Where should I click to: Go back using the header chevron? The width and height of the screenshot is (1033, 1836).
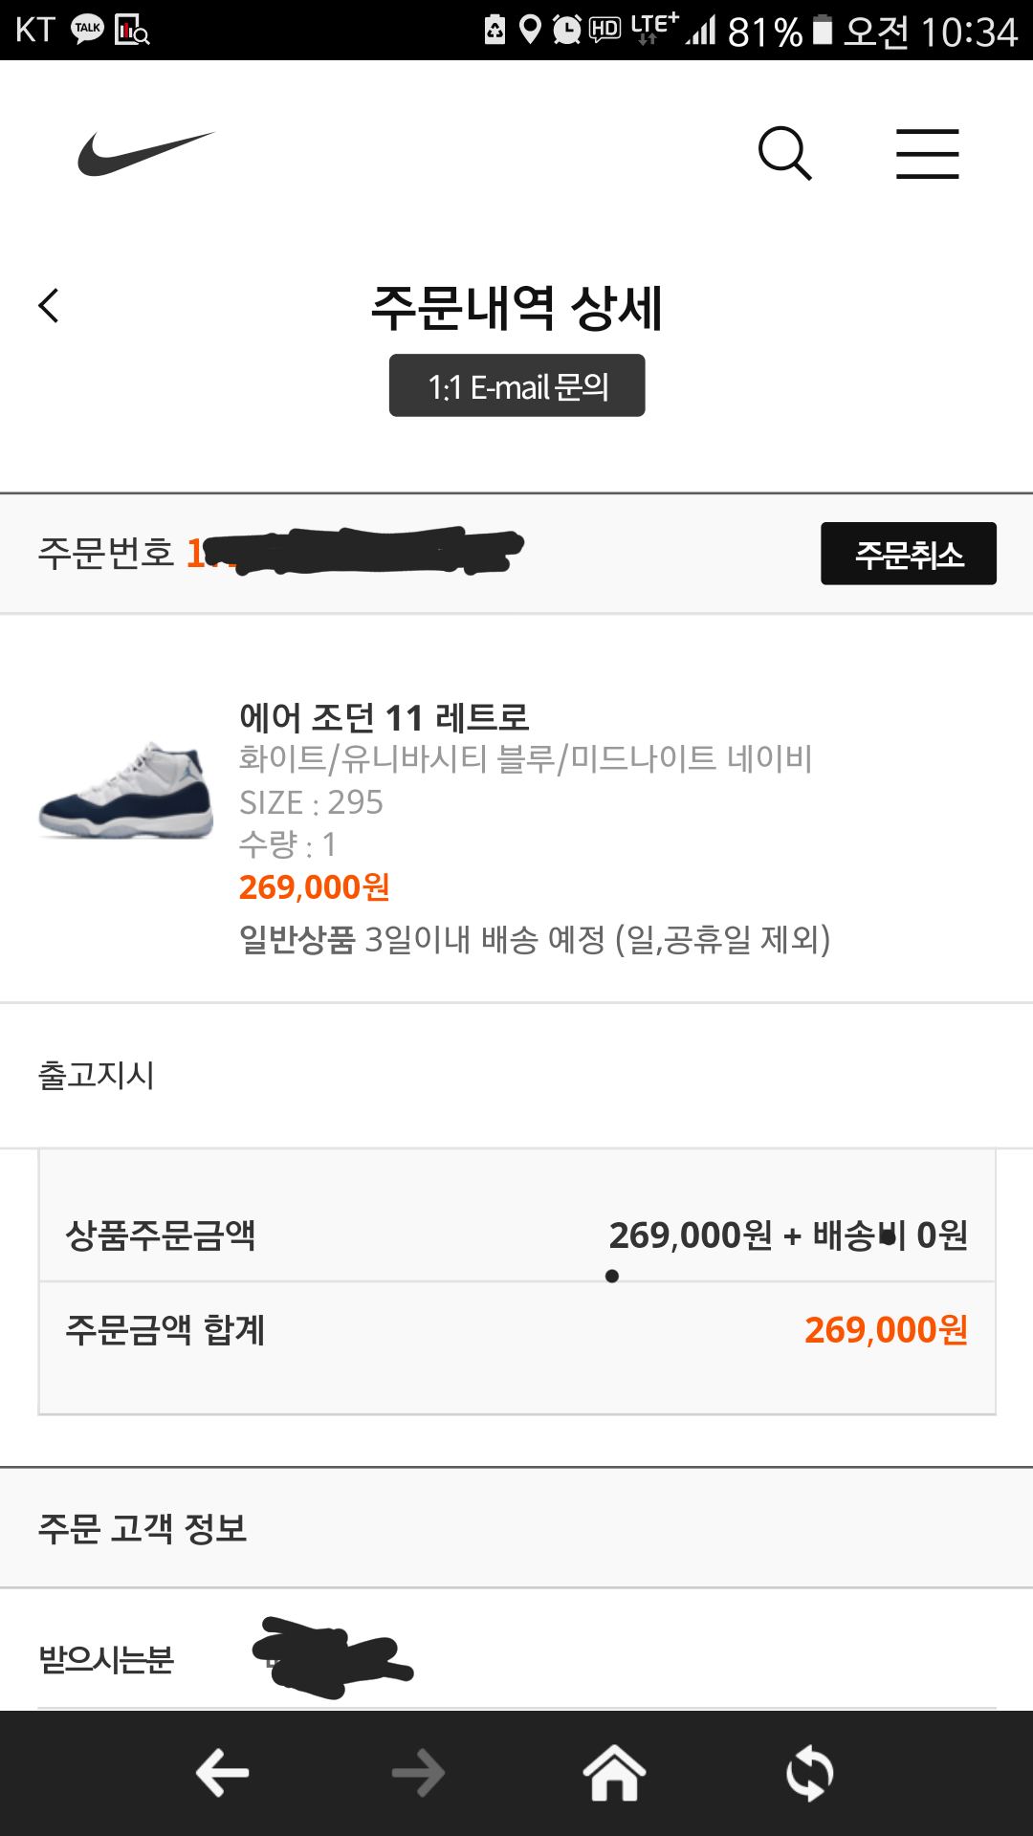coord(49,306)
